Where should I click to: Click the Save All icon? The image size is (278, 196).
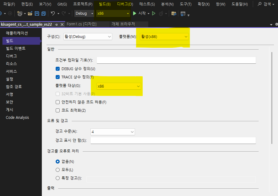tap(43, 13)
